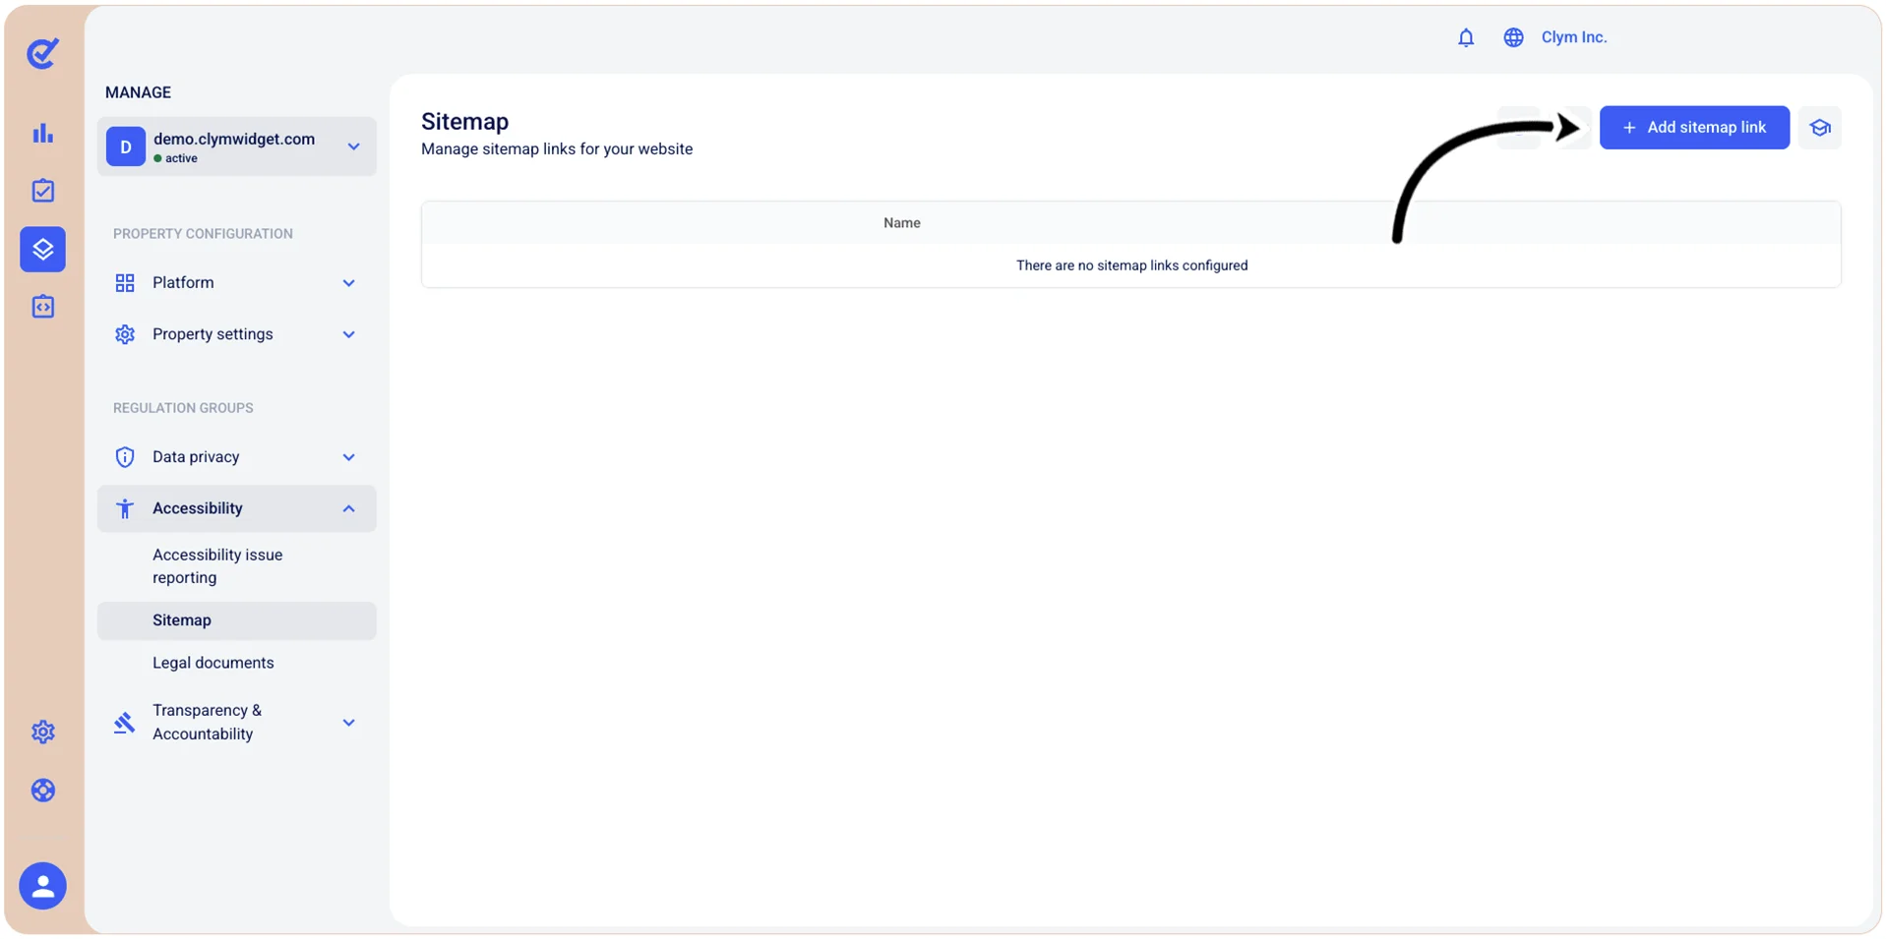Click the graduation cap tutorial icon
Screen dimensions: 1886x939
point(1819,128)
